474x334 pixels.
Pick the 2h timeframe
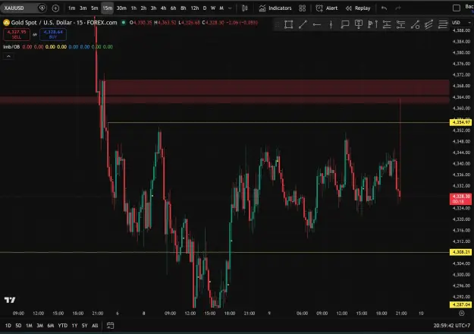(143, 8)
